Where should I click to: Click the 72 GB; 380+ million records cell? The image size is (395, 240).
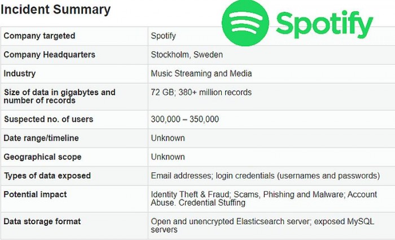tap(201, 92)
